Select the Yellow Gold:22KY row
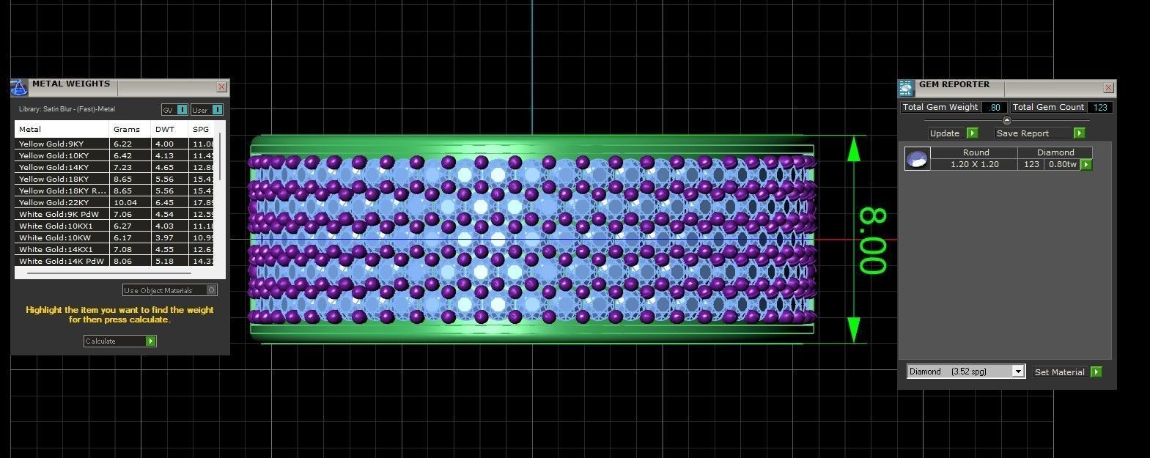 [x=115, y=203]
